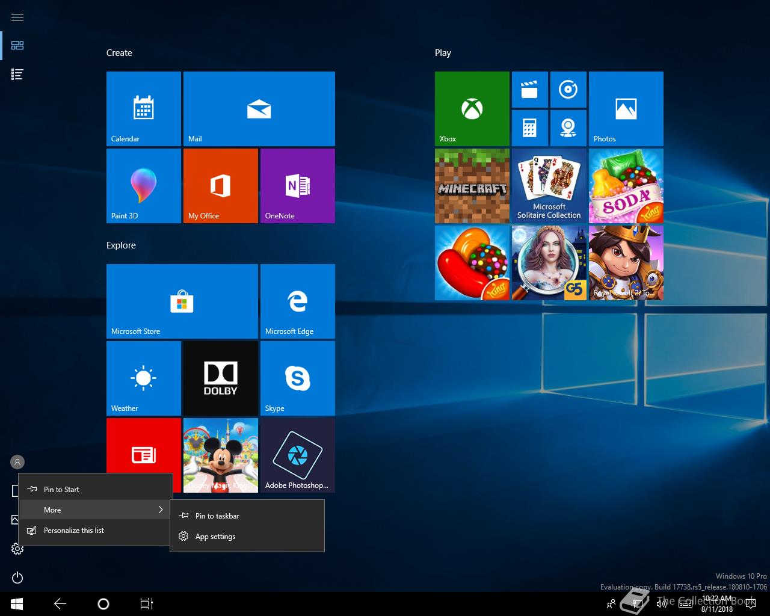Click the Windows Start button

point(17,604)
